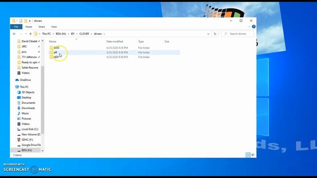
Task: Switch to the Home ribbon tab
Action: tap(29, 27)
